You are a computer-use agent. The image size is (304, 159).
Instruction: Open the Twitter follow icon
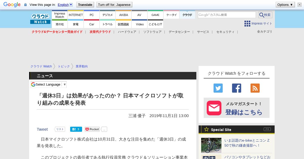[x=218, y=88]
